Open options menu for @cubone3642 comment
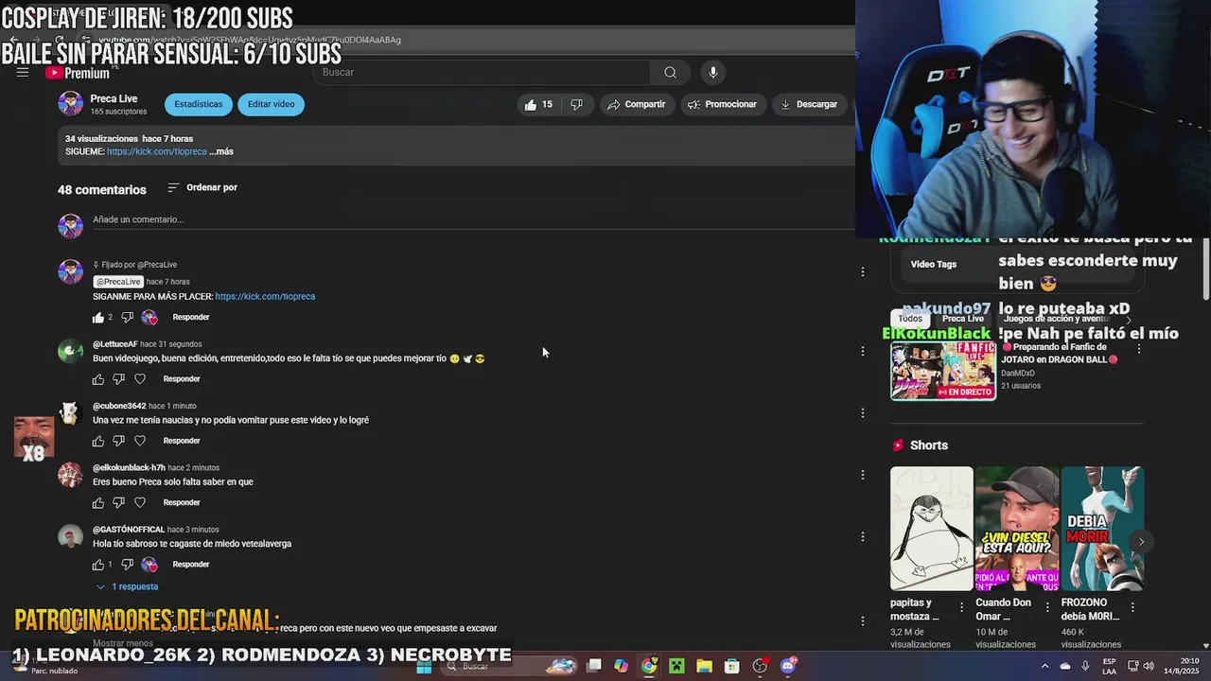This screenshot has height=681, width=1211. tap(862, 412)
